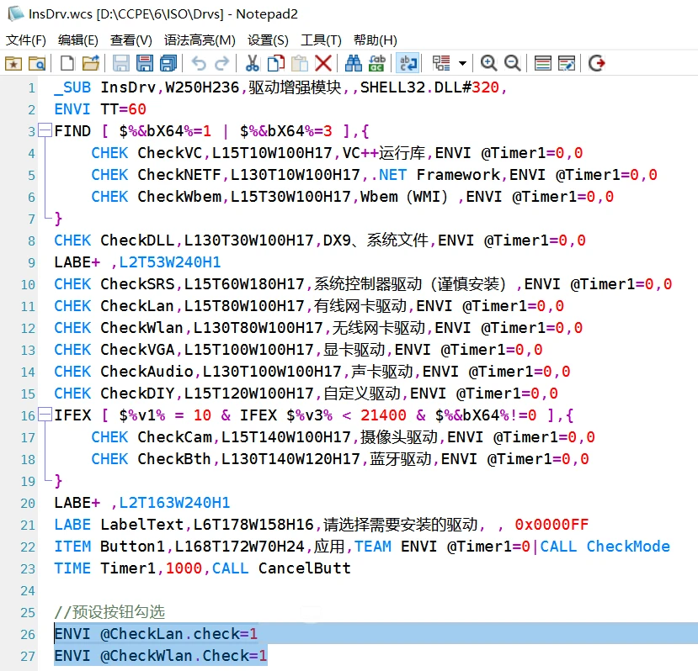
Task: Click the browse folder icon
Action: tap(37, 64)
